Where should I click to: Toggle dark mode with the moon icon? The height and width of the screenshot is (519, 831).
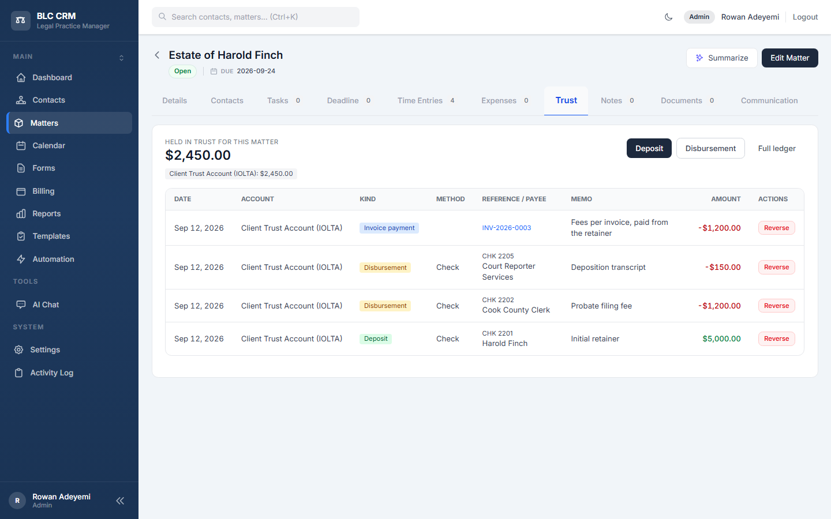click(x=669, y=17)
